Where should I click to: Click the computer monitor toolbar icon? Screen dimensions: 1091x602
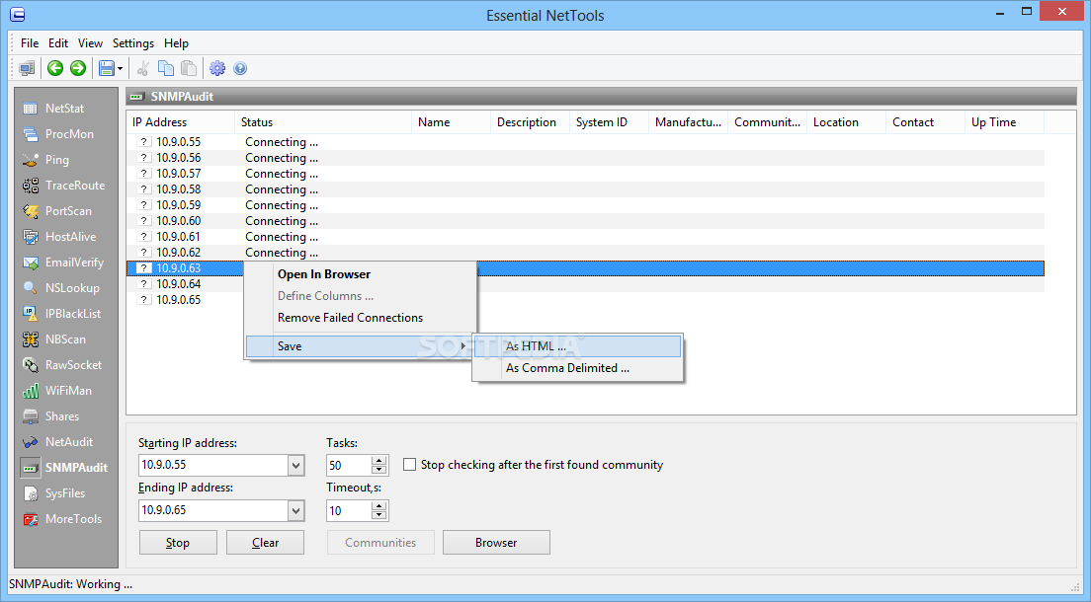(x=27, y=68)
